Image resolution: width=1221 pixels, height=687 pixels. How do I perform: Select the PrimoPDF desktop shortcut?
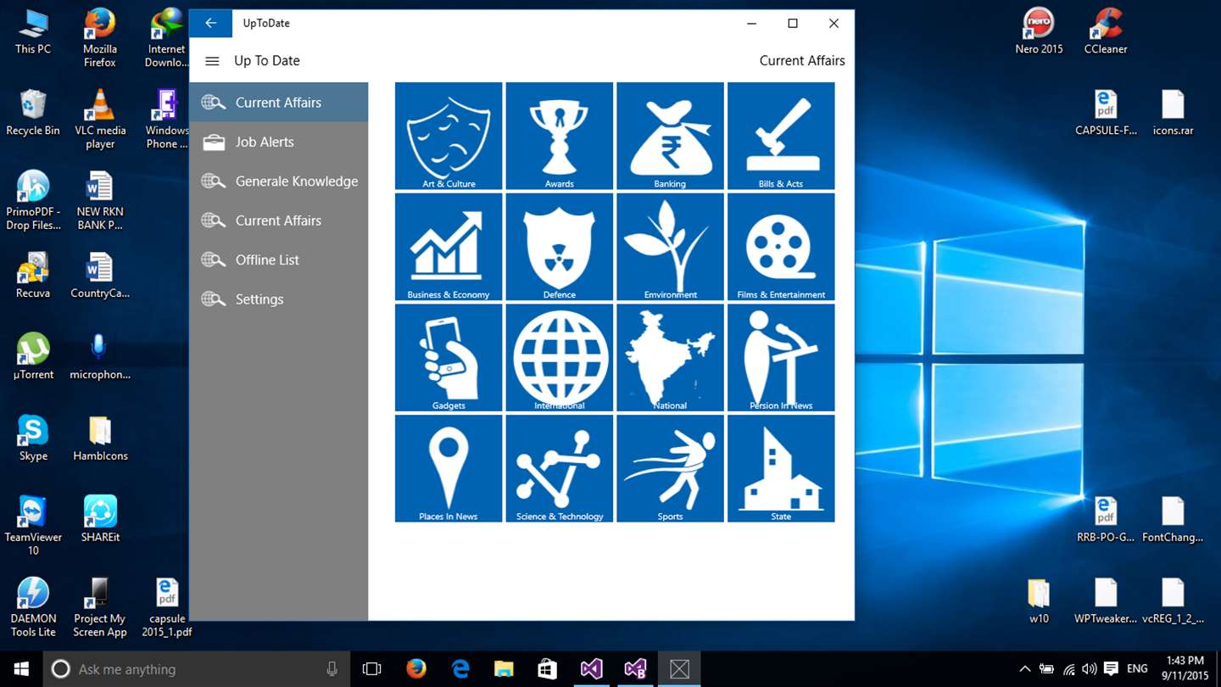click(x=33, y=201)
